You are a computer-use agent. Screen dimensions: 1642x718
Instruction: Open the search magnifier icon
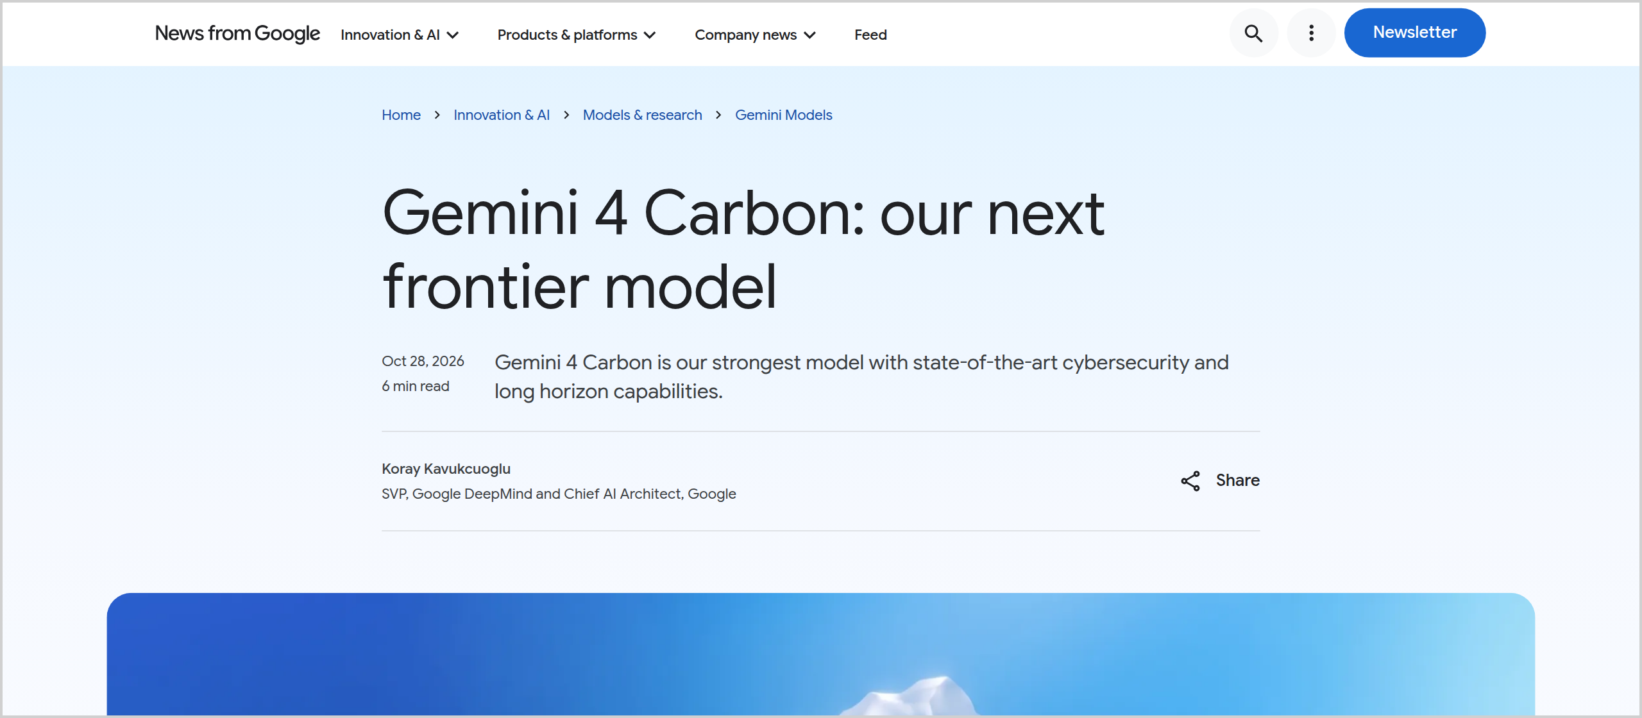[x=1253, y=33]
